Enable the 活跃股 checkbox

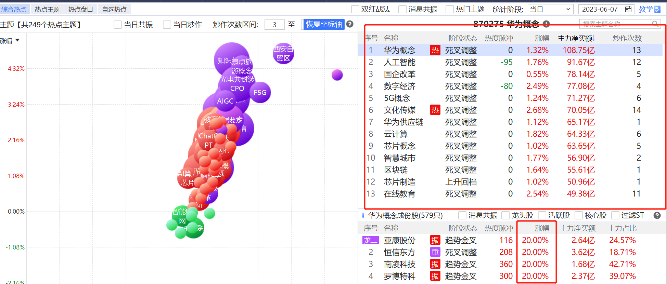[x=542, y=215]
